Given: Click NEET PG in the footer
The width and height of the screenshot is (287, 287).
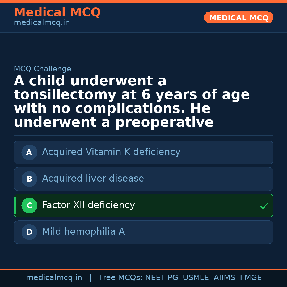Looking at the screenshot, I should pyautogui.click(x=162, y=278).
